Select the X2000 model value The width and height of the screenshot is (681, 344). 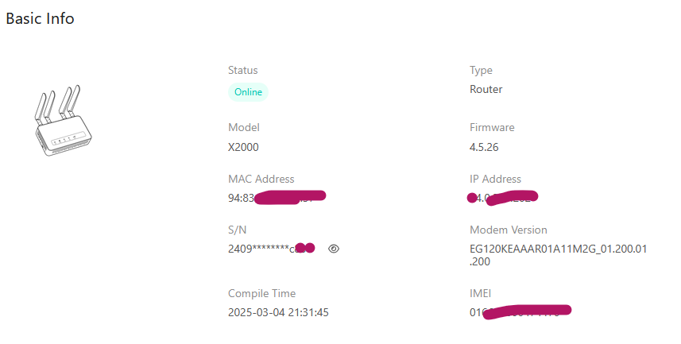(x=243, y=147)
